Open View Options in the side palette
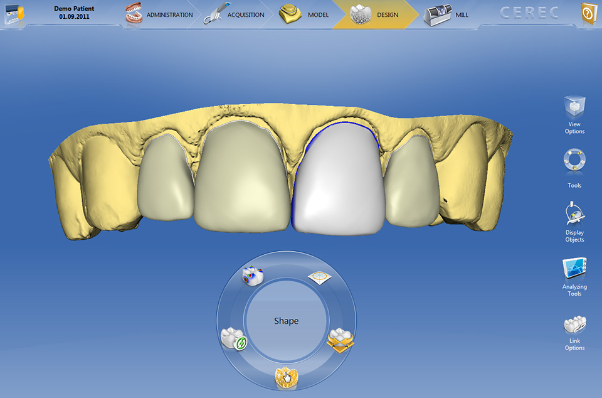Viewport: 602px width, 398px height. 574,115
